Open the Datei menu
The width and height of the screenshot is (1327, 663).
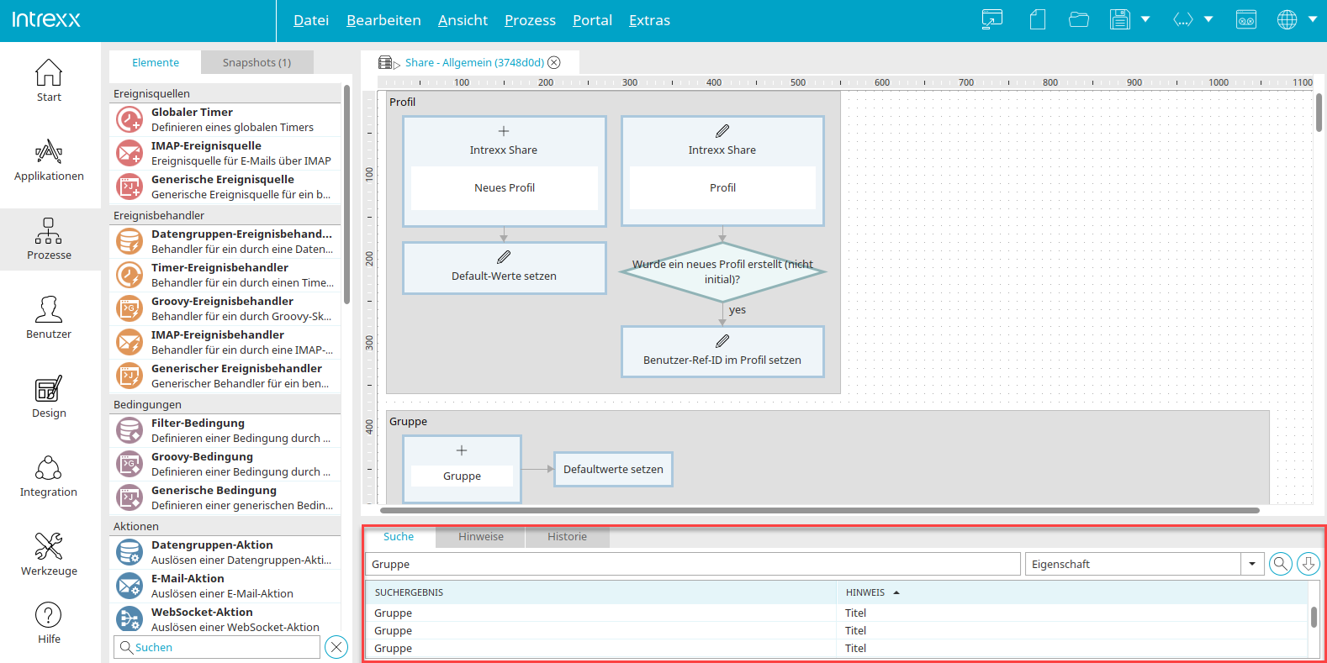[311, 20]
